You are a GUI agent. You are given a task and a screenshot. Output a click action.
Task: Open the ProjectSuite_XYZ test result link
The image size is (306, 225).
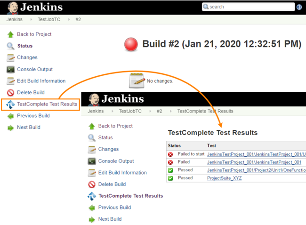point(224,178)
